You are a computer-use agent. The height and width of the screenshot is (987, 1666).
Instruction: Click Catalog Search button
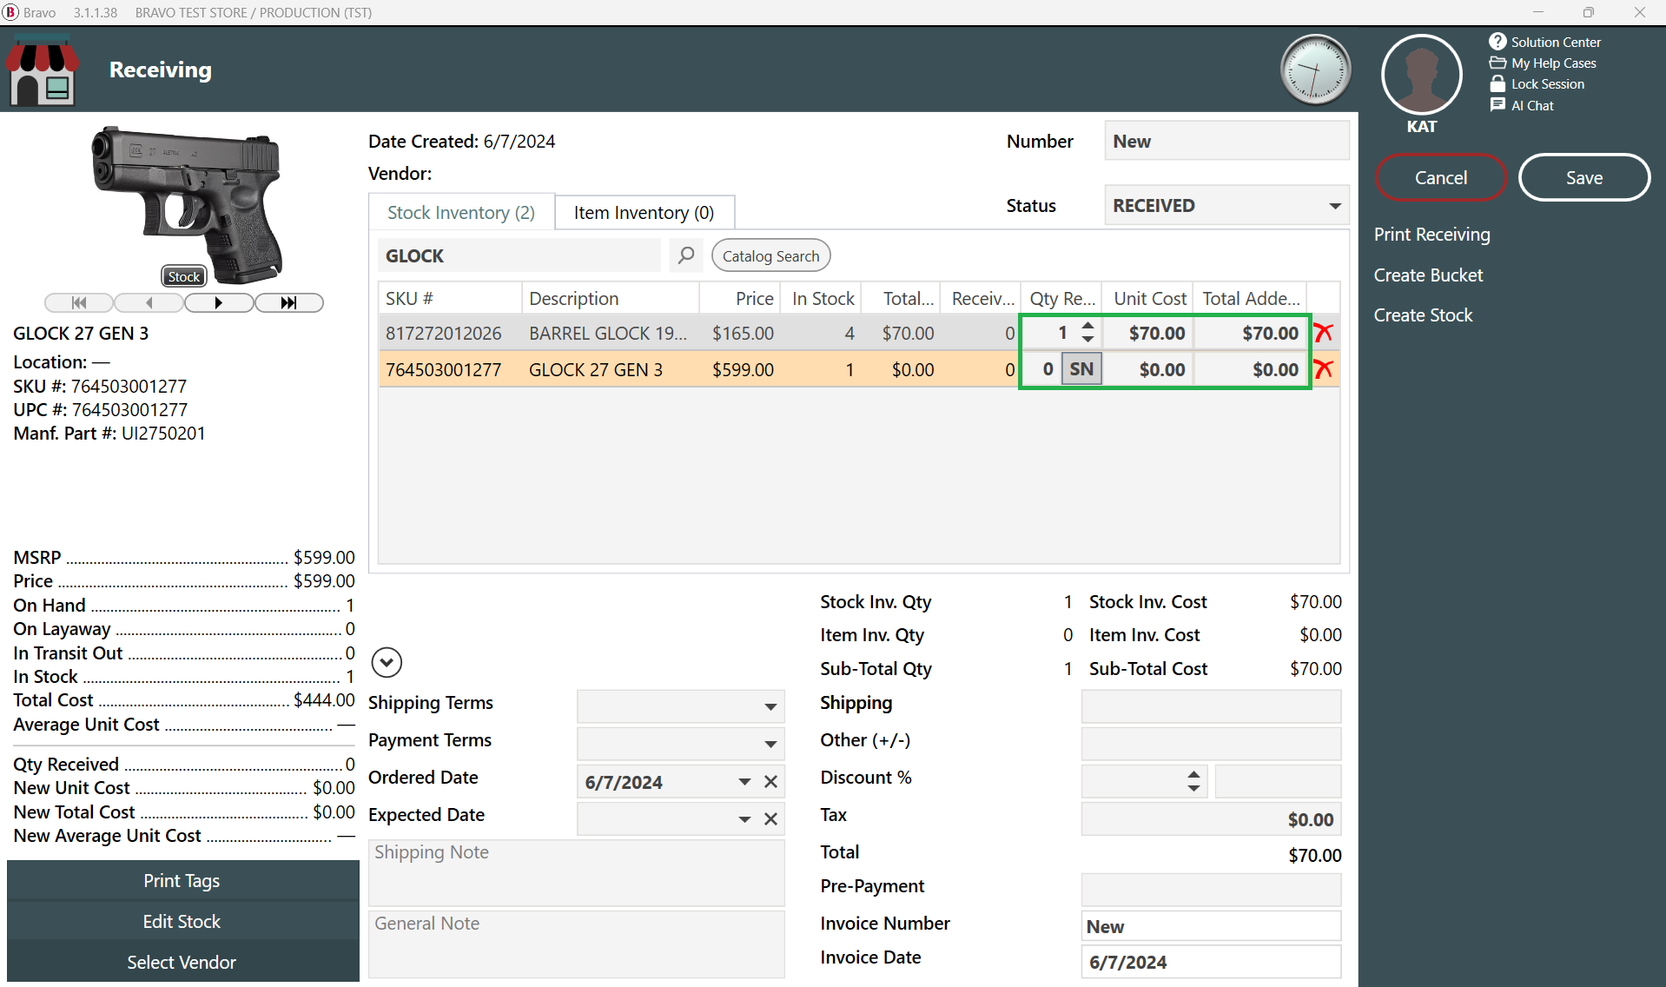pos(770,256)
